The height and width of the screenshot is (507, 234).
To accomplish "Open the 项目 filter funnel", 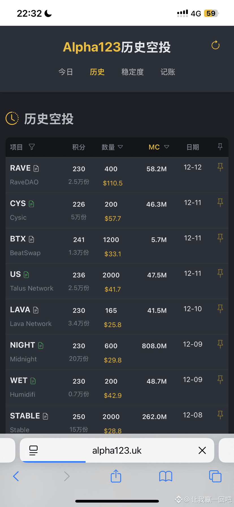I will coord(32,147).
